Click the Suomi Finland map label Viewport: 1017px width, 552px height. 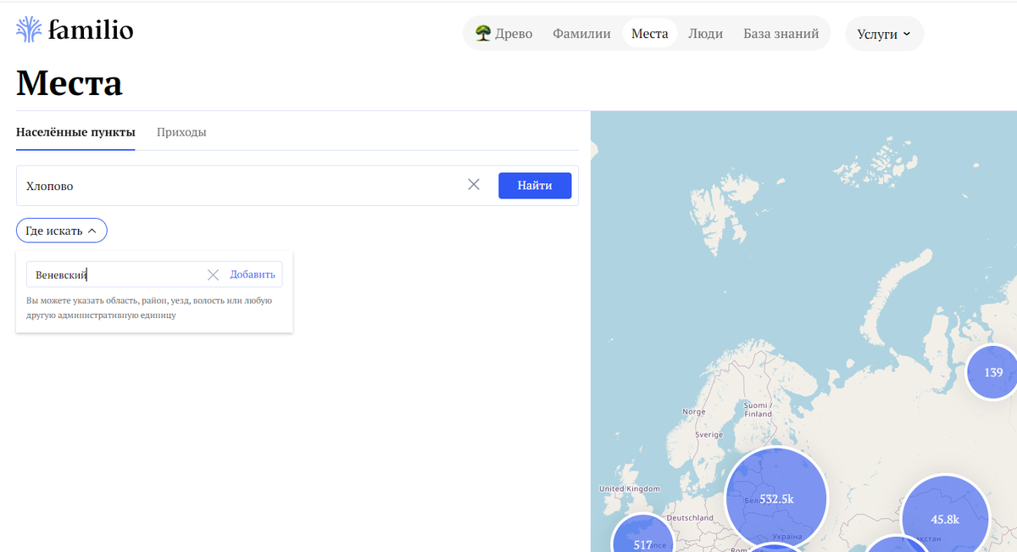pos(758,410)
